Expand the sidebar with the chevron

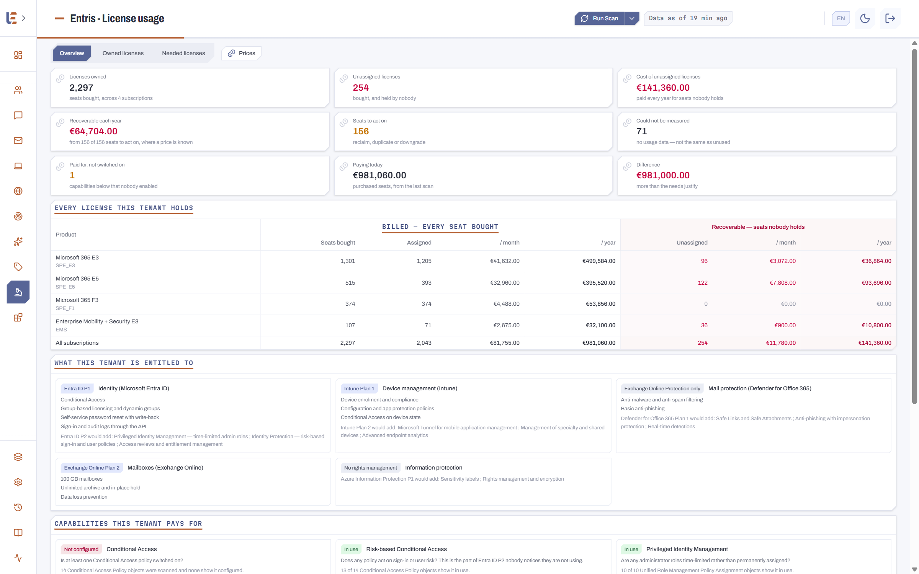coord(24,18)
